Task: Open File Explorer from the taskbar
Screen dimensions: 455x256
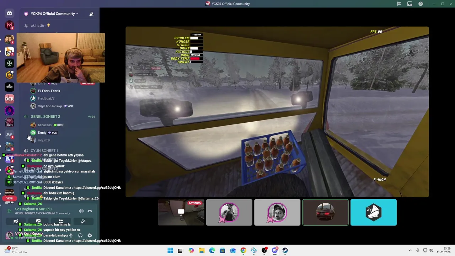Action: (x=202, y=250)
